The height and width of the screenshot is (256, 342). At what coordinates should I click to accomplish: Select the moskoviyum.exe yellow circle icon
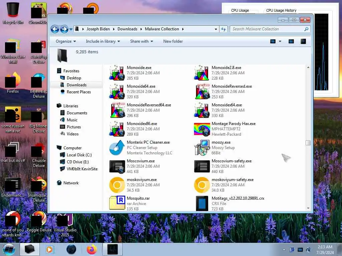117,185
